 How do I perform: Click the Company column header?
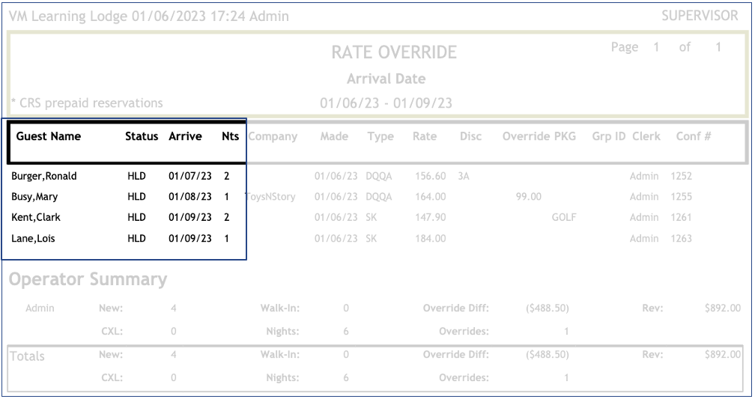point(273,137)
